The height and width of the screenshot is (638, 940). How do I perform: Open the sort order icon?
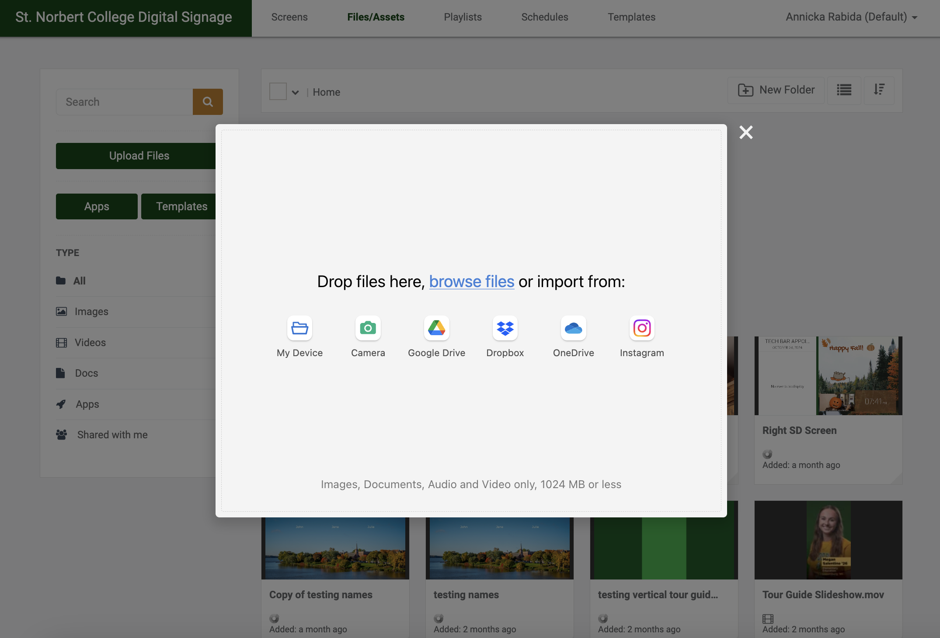pos(879,90)
